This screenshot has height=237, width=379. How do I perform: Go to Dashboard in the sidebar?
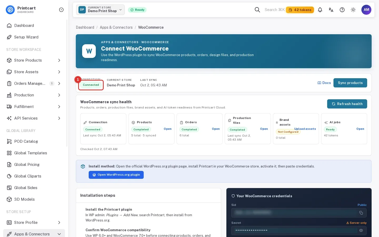34,26
